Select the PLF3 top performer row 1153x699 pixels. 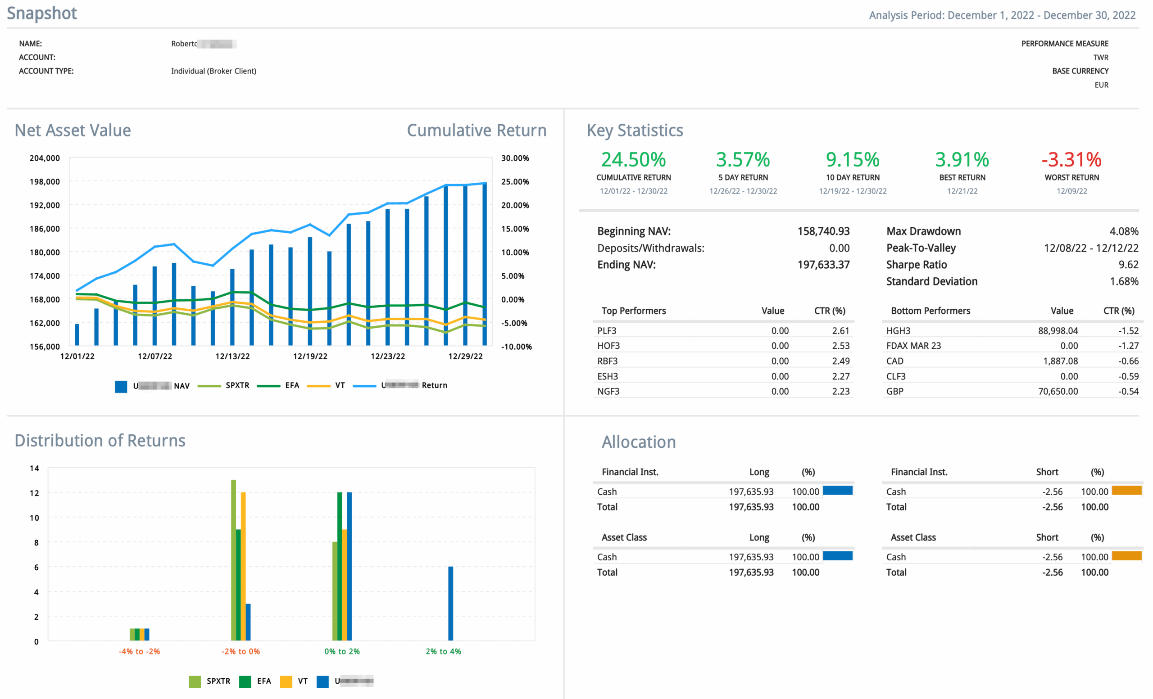[x=606, y=330]
